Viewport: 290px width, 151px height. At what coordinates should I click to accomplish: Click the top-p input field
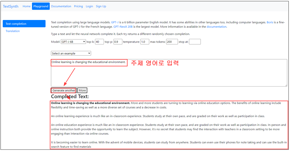118,42
